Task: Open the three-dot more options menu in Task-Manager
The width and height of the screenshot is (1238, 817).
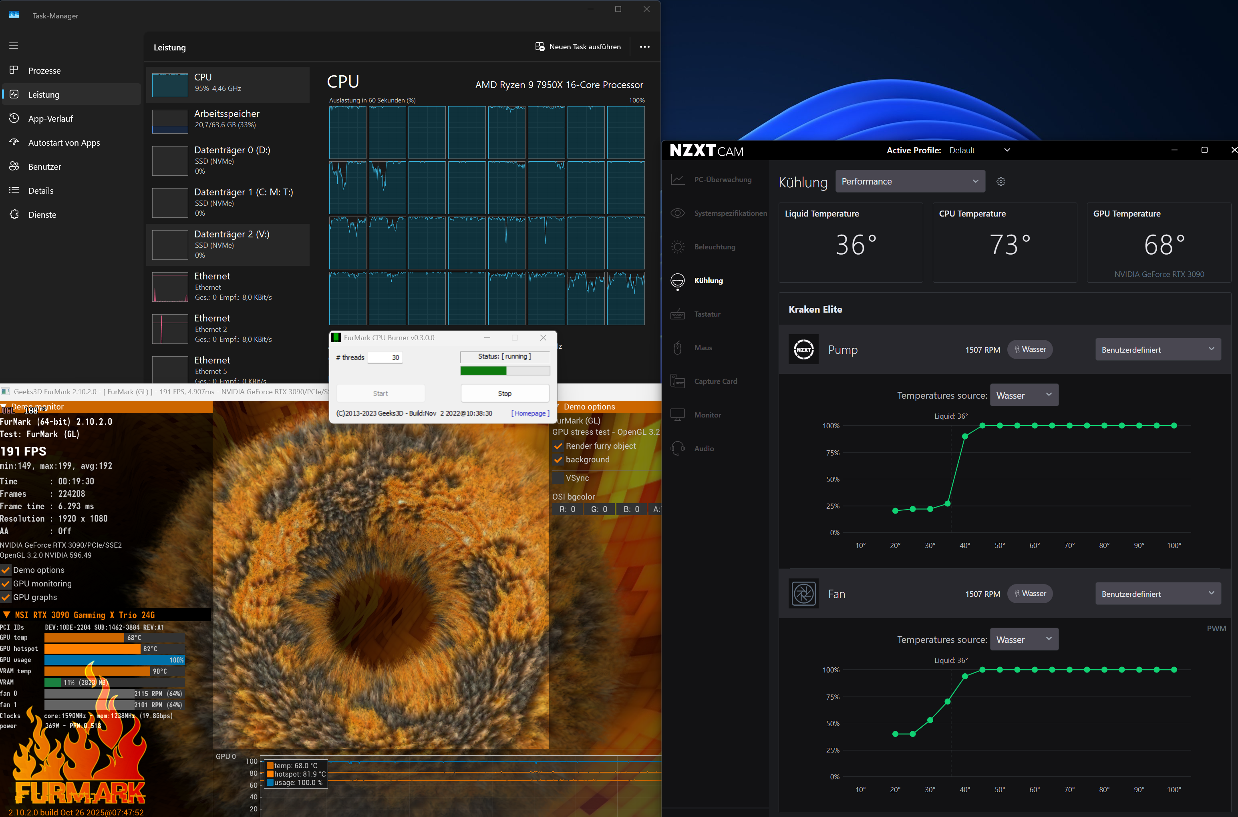Action: (x=645, y=47)
